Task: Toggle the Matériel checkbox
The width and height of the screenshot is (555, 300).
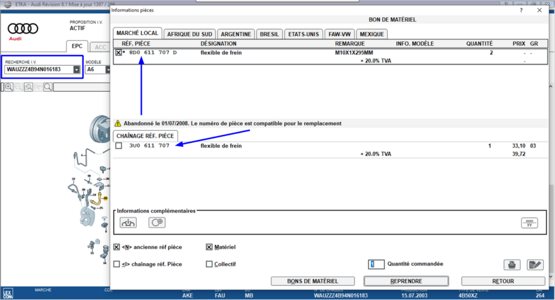Action: tap(209, 247)
